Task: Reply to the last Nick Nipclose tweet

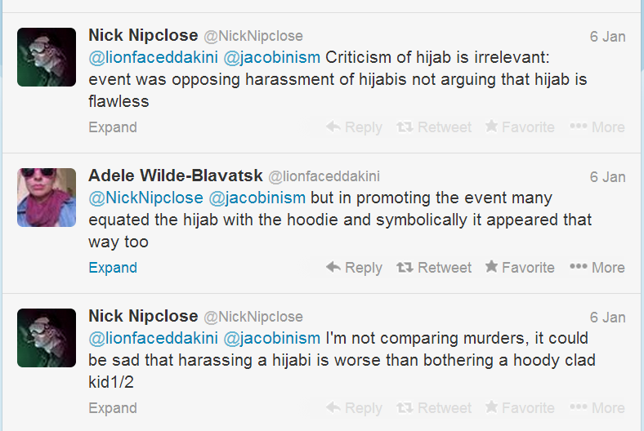Action: pos(354,408)
